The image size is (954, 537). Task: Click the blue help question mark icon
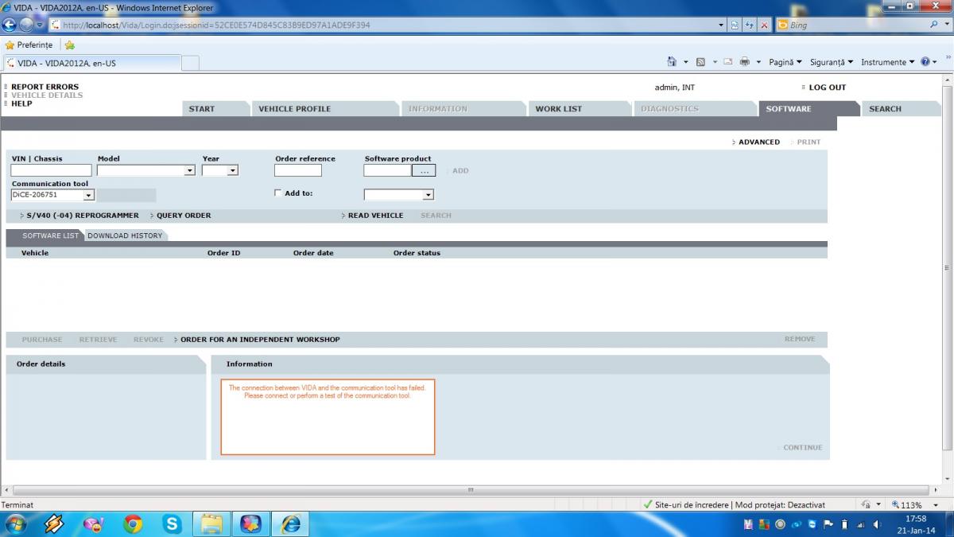tap(925, 62)
